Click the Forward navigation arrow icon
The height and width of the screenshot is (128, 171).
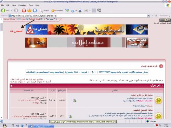[16, 11]
